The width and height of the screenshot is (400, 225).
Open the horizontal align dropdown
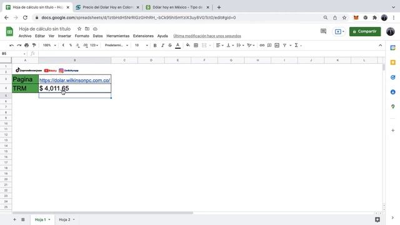pos(219,45)
